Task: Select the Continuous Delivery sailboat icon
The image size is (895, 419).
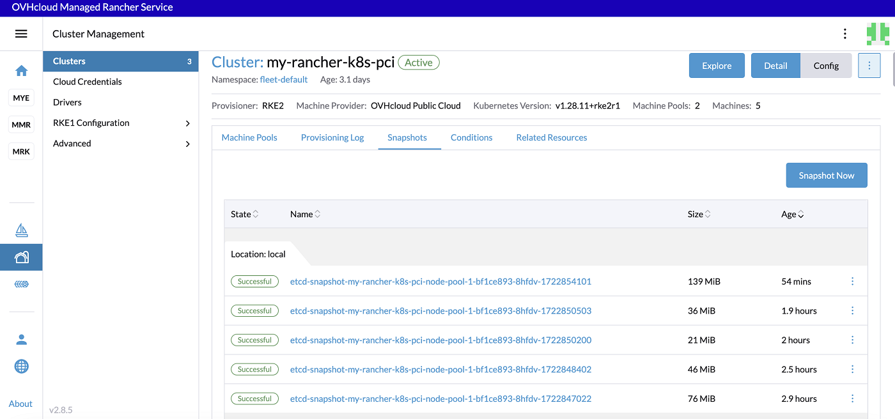Action: (x=21, y=229)
